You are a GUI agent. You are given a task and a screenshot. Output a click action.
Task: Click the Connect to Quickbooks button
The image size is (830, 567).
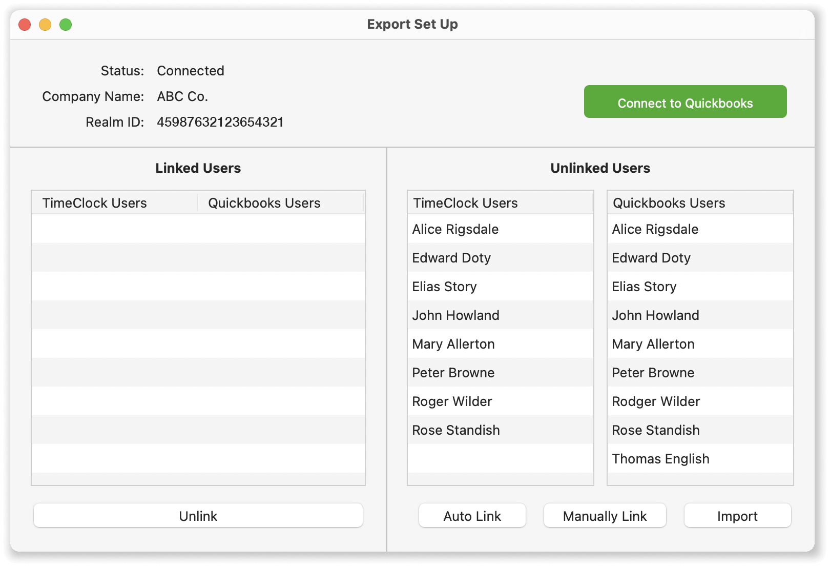(685, 102)
